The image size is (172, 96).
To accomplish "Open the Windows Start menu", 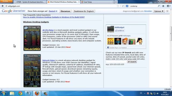I will point(3,93).
